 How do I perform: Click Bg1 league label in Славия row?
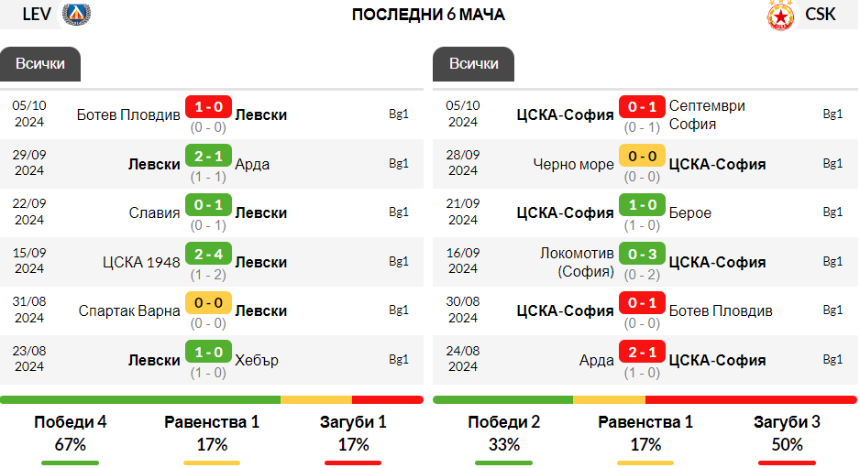399,212
